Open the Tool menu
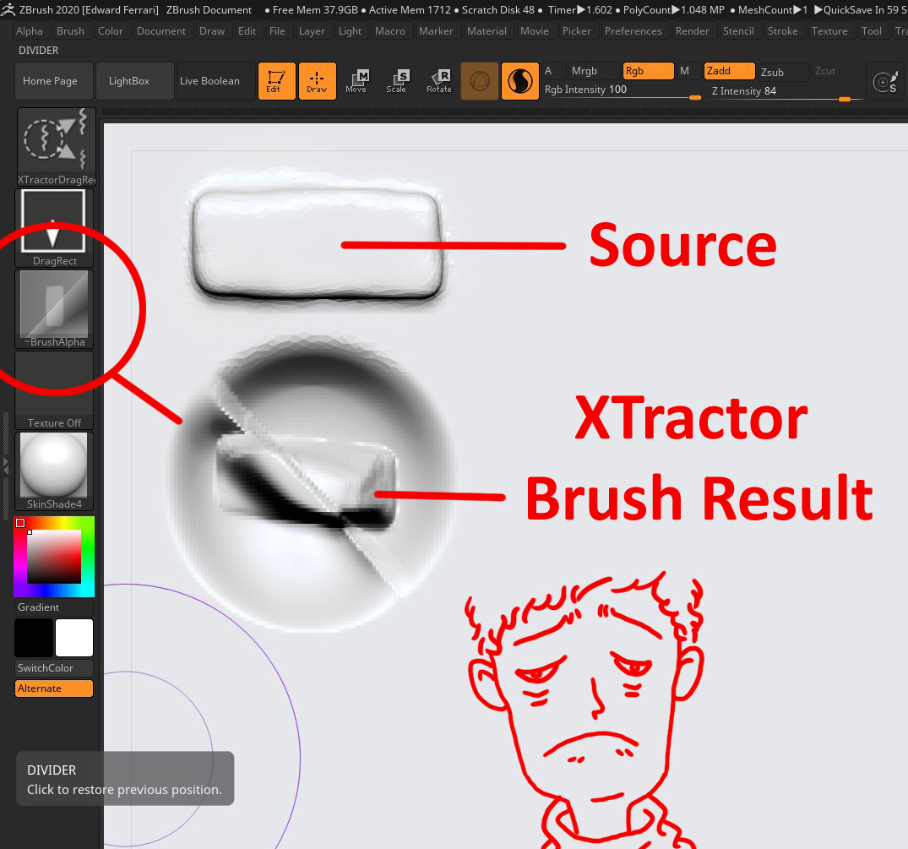 [872, 31]
